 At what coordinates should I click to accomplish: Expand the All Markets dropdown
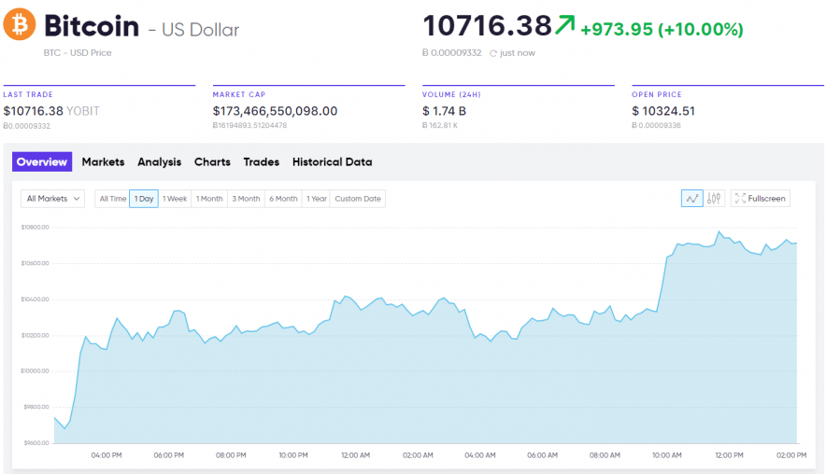click(53, 199)
